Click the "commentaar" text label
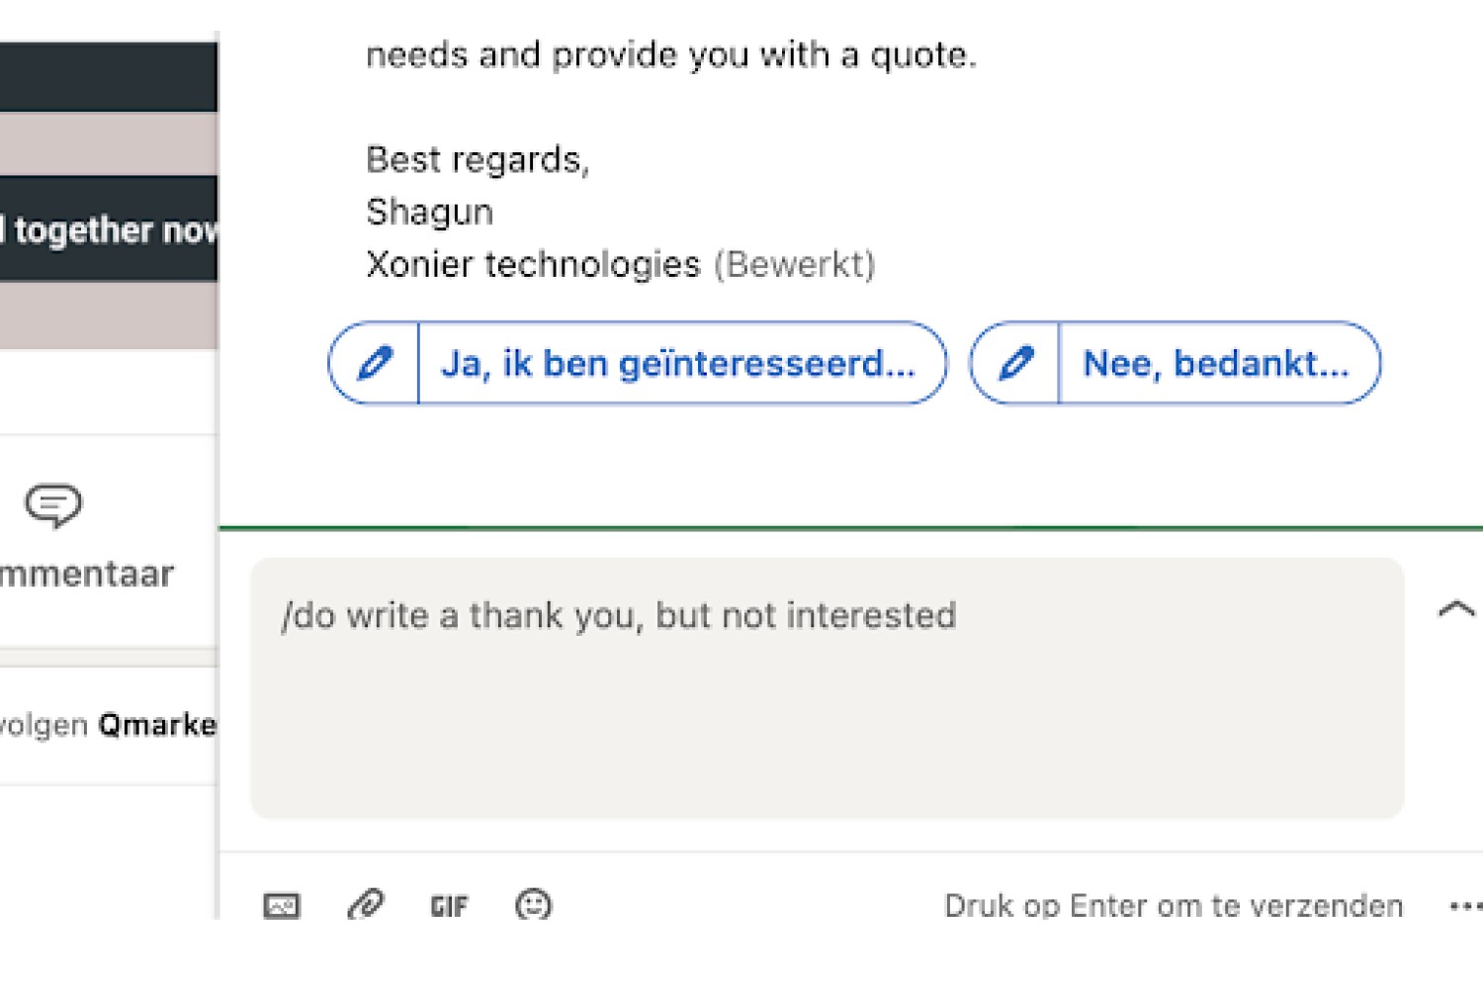 87,575
